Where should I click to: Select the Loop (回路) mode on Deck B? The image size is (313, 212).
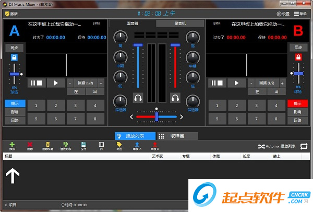point(298,120)
